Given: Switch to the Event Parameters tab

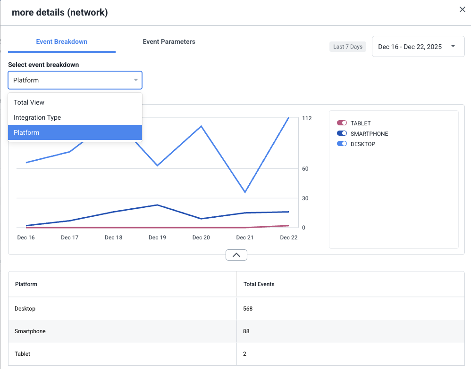Looking at the screenshot, I should point(169,41).
